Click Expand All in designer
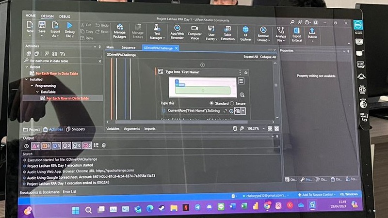Image resolution: width=388 pixels, height=218 pixels. [x=250, y=57]
